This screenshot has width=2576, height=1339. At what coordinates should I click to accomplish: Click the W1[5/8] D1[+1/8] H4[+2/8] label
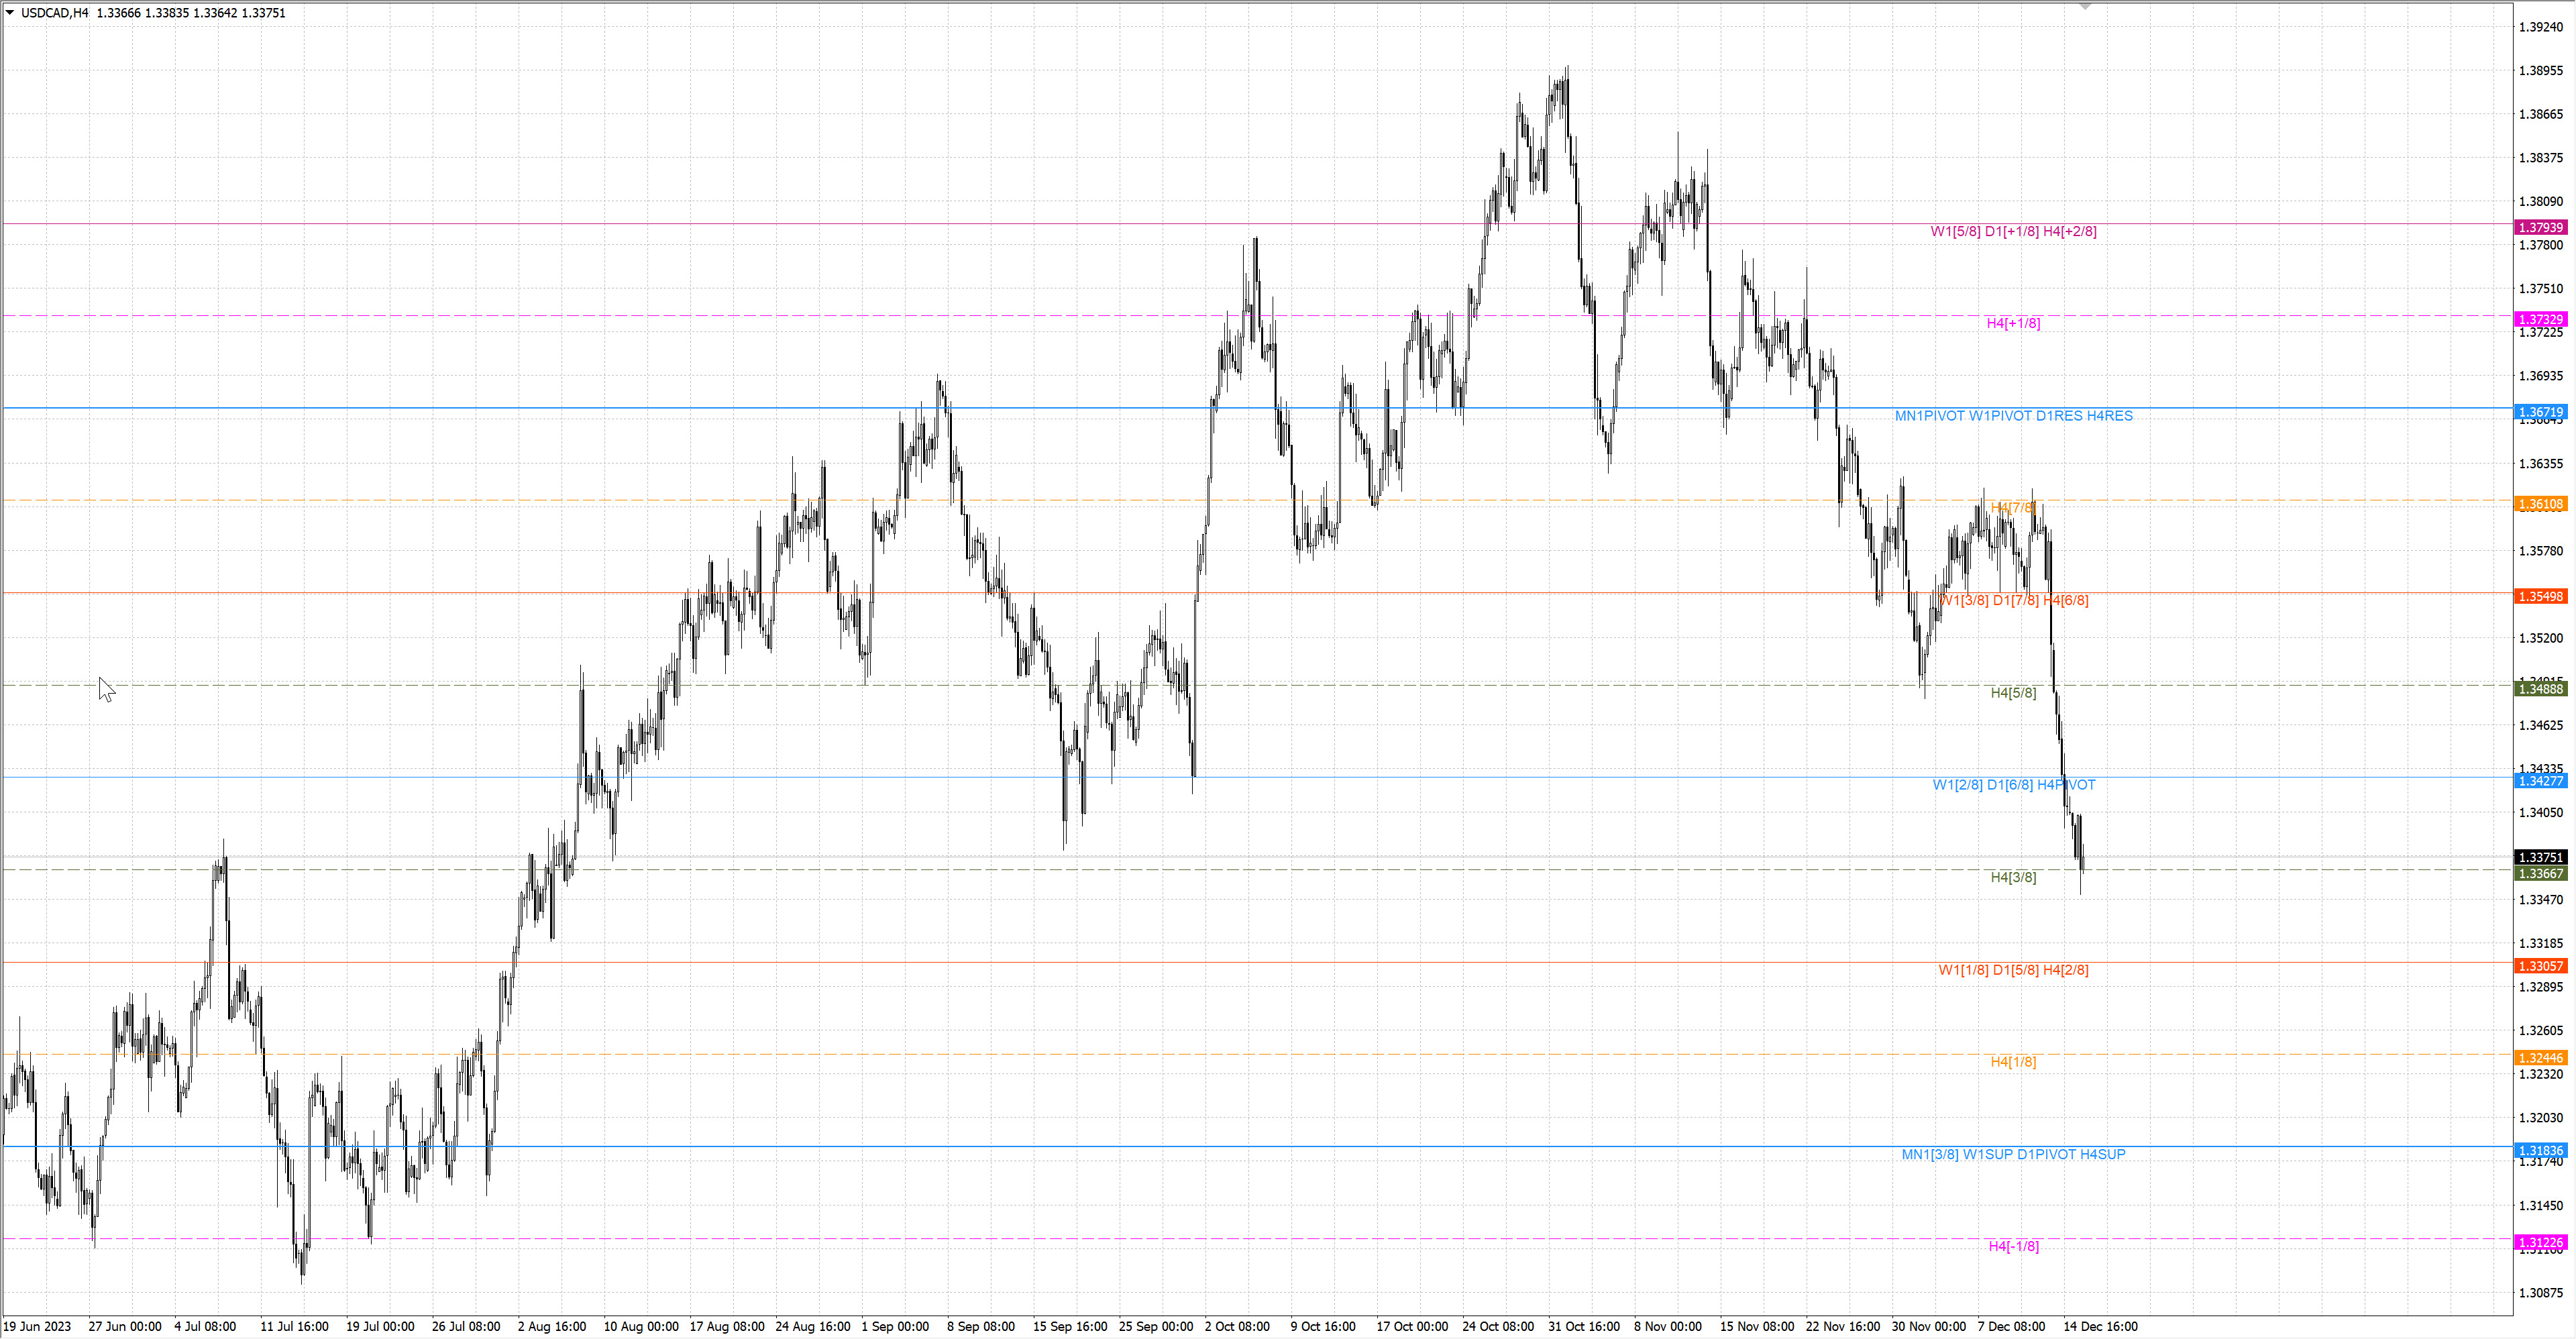tap(2013, 231)
